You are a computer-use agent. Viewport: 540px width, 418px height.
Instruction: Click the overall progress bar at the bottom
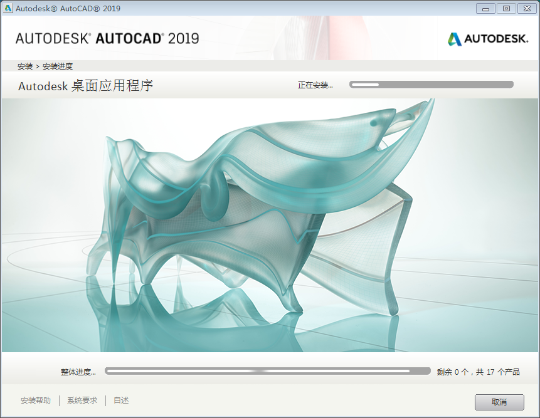point(267,371)
